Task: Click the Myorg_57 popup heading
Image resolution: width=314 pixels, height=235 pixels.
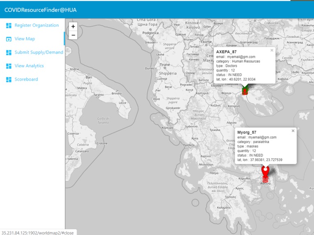Action: coord(247,132)
